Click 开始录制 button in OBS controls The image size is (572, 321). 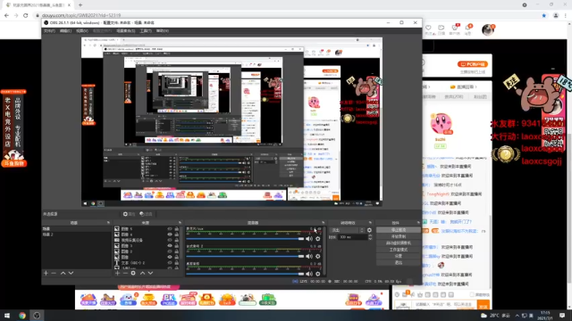398,236
